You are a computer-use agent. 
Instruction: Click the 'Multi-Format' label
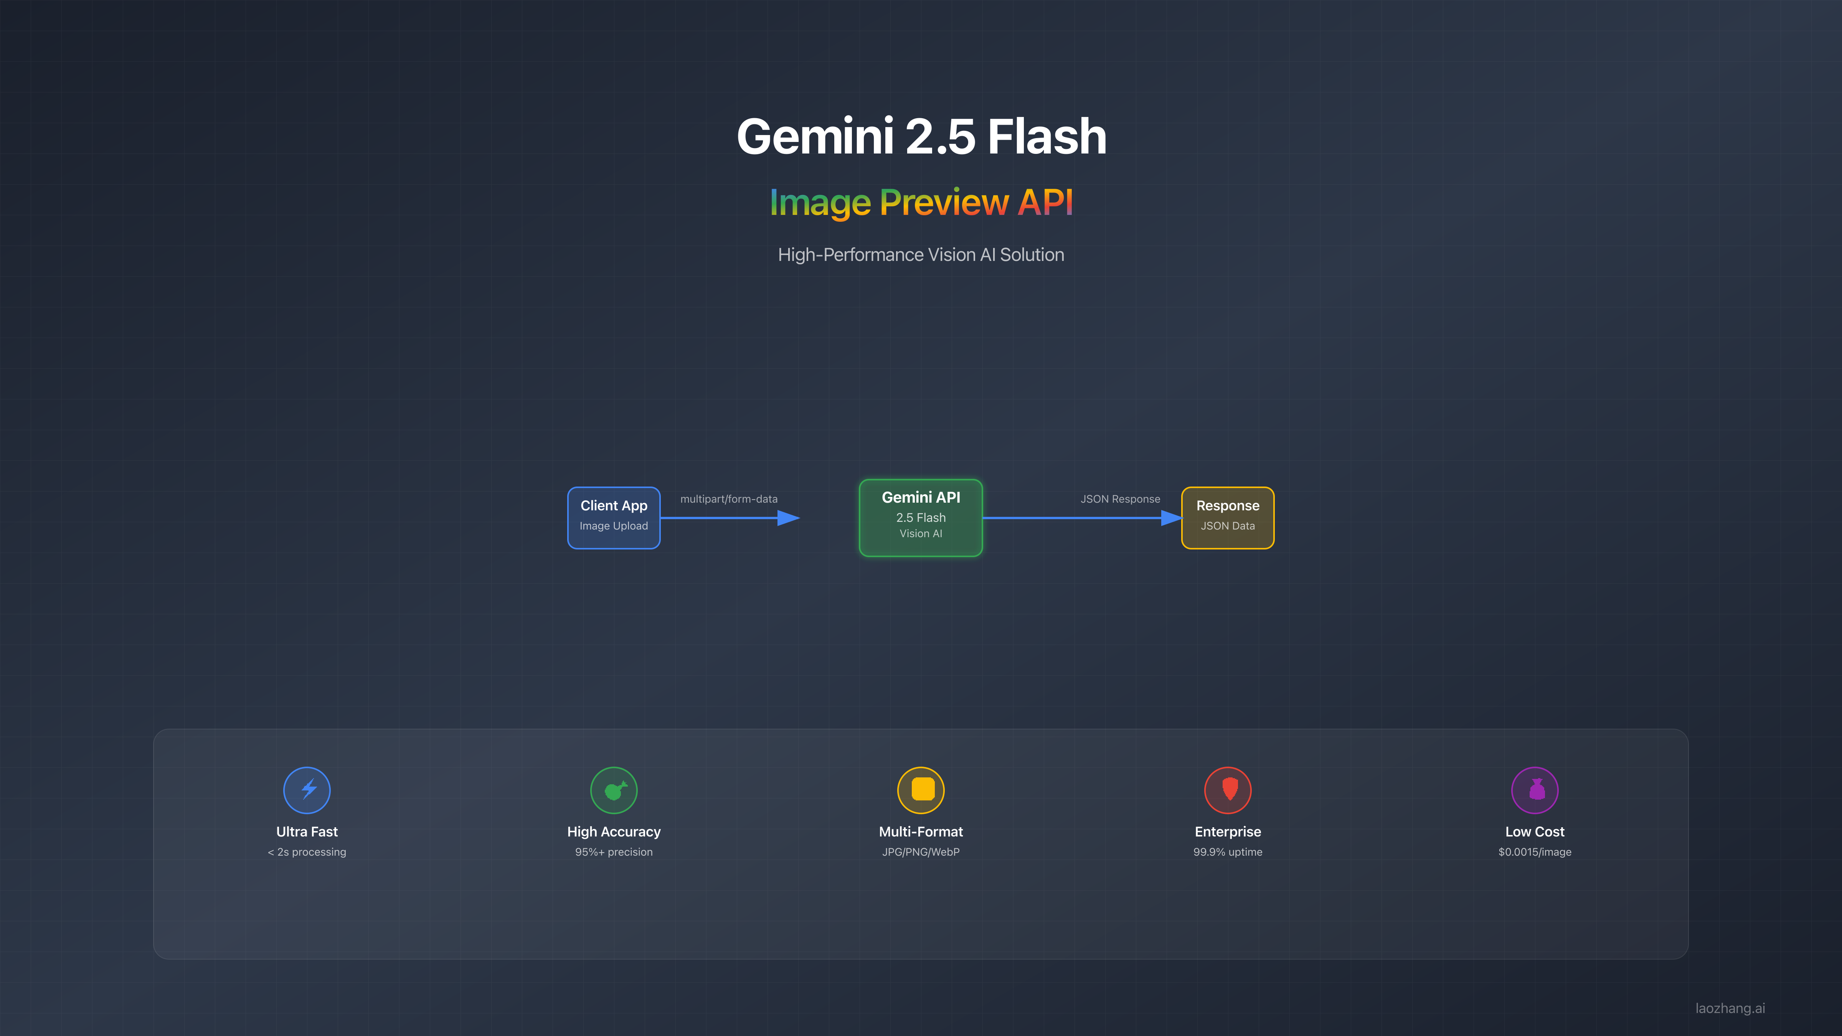[x=921, y=831]
